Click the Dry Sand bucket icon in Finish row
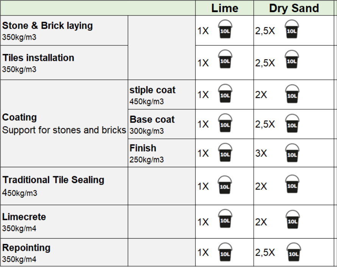337x267 pixels. [x=292, y=153]
